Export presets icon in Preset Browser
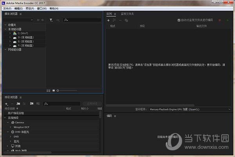 pos(38,103)
